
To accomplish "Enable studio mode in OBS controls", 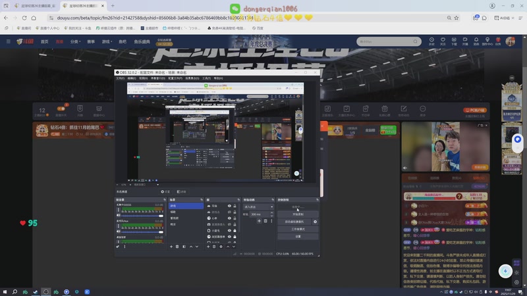I will 298,229.
